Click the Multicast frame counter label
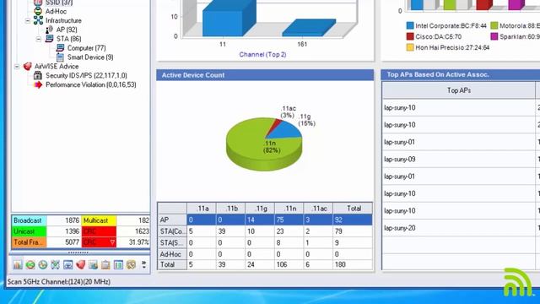540x304 pixels. coord(99,220)
